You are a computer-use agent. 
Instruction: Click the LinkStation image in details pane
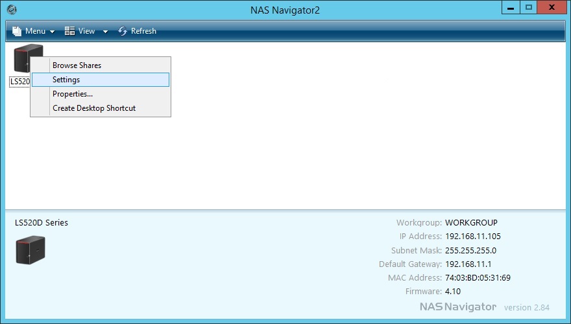click(30, 250)
